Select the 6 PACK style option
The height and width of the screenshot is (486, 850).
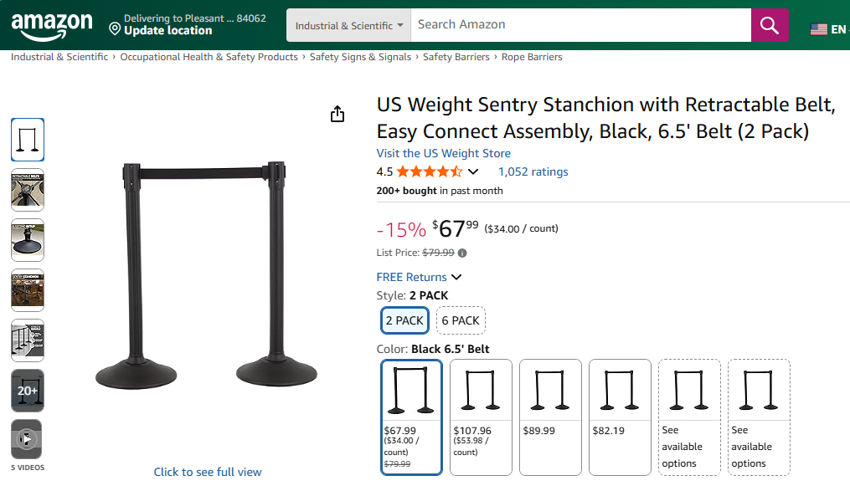coord(461,320)
